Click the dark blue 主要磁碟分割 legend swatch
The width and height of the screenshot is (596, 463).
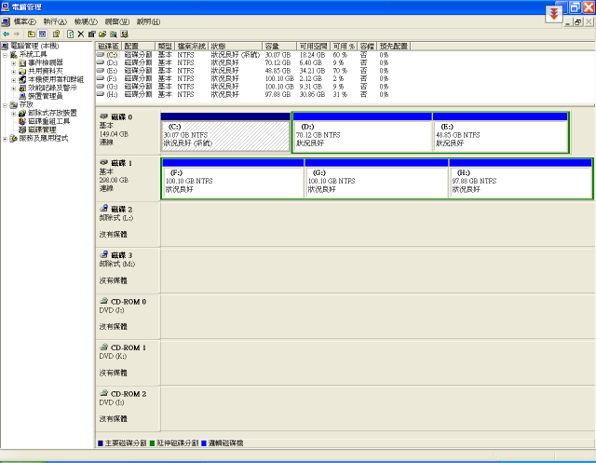pos(101,443)
